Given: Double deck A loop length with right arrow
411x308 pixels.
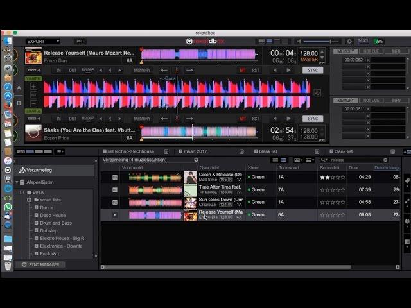Looking at the screenshot, I should (120, 70).
